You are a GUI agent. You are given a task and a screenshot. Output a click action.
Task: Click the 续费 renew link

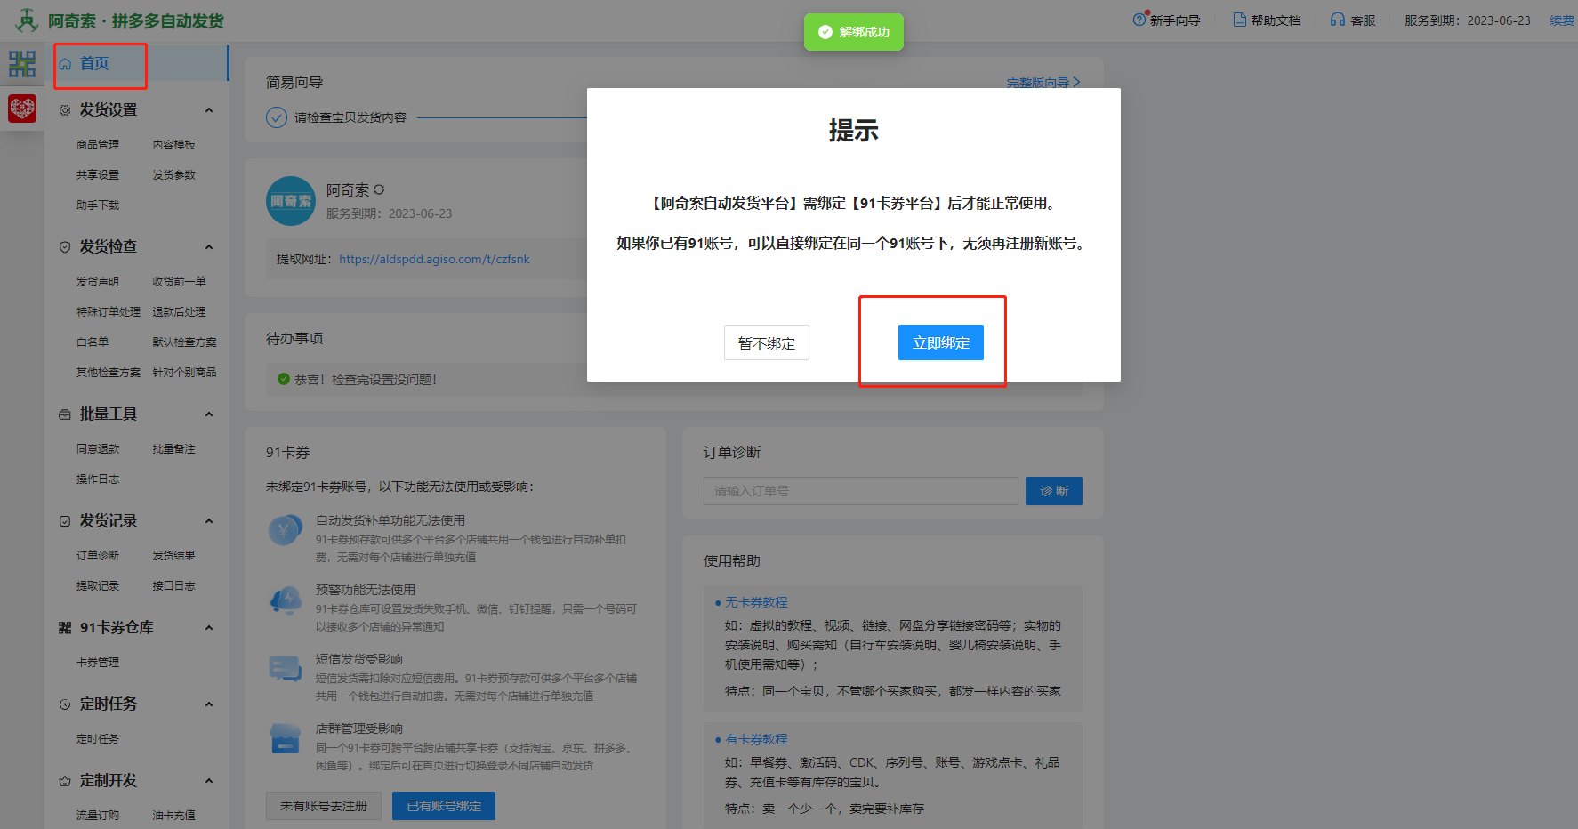(1562, 20)
